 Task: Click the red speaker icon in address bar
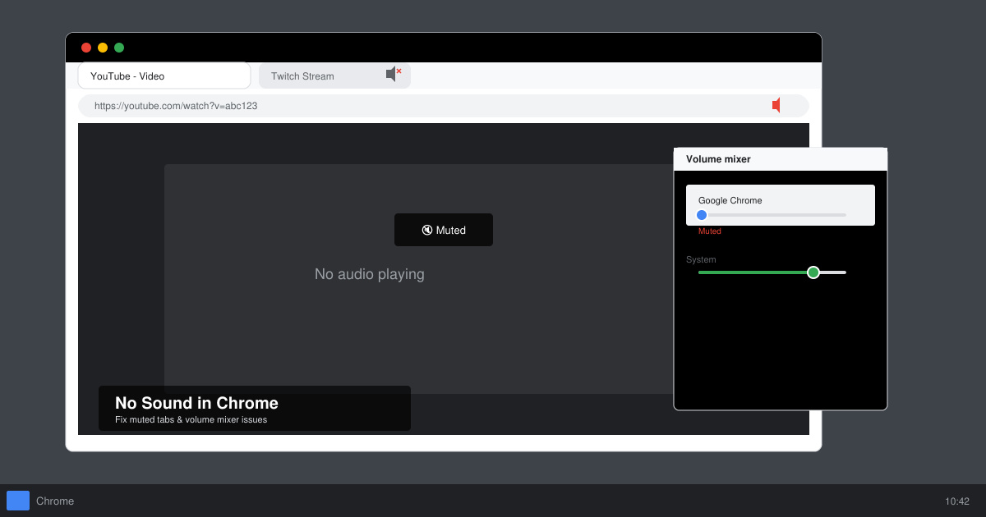pyautogui.click(x=776, y=105)
